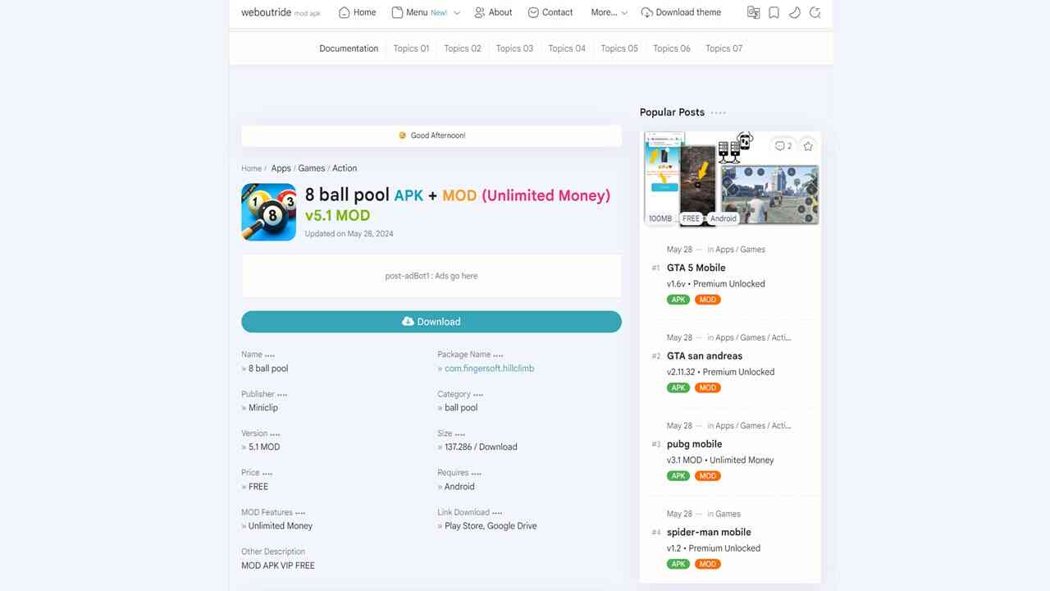Open the com.fingersoft.hillclimb package link
The height and width of the screenshot is (591, 1050).
[x=489, y=369]
